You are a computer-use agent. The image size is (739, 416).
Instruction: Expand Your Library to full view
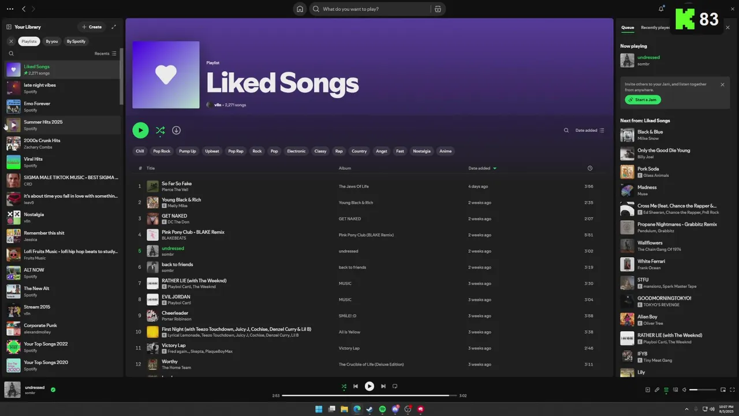[114, 27]
